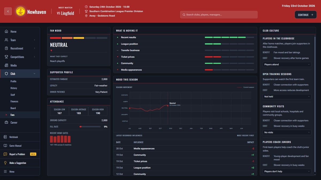Viewport: 321px width, 180px height.
Task: Click the Competitions trophy icon
Action: (x=6, y=57)
